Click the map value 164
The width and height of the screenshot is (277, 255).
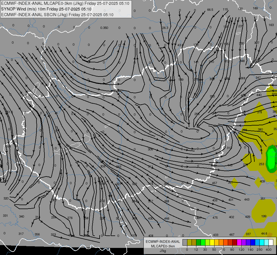tap(8, 146)
